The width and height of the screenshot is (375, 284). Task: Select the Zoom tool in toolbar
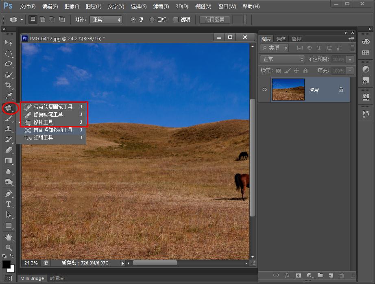pos(8,247)
